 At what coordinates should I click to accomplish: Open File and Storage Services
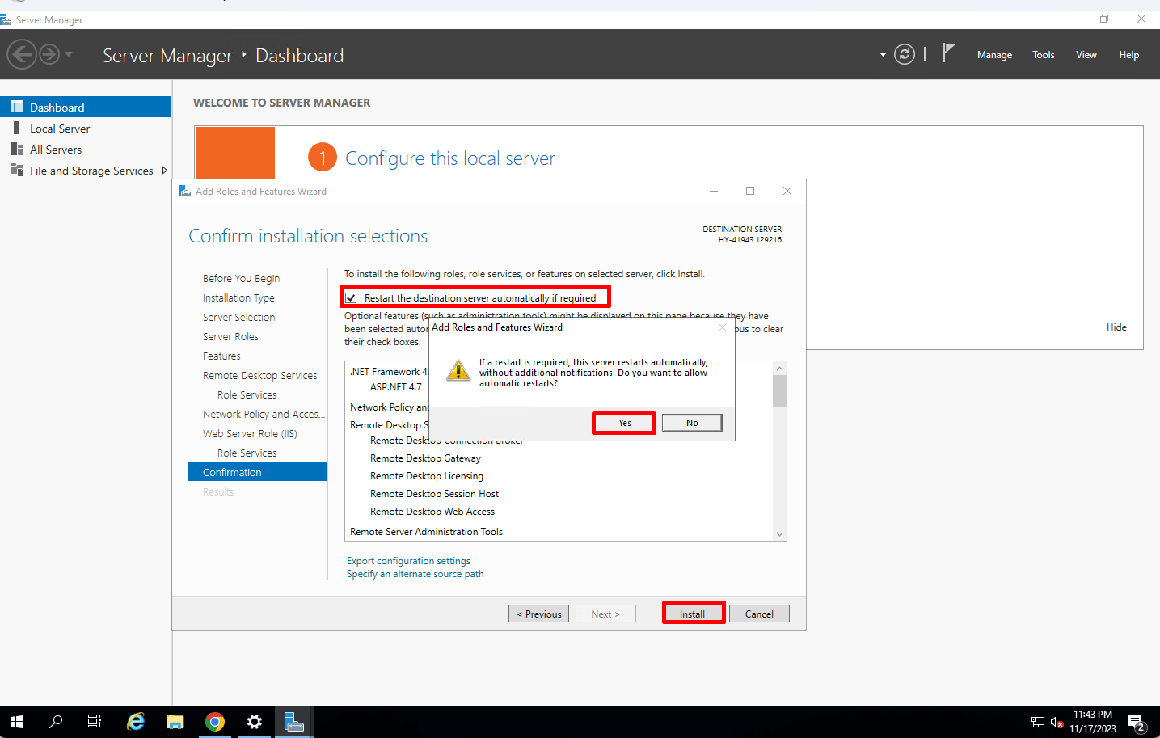coord(91,170)
